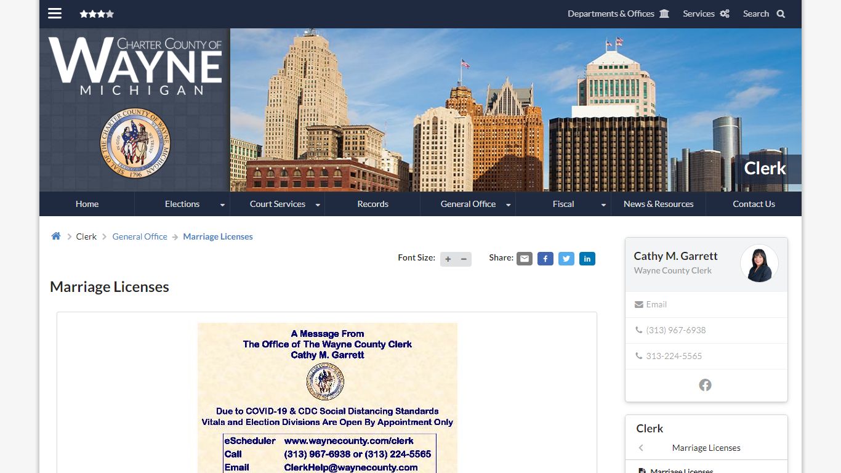841x473 pixels.
Task: Click the Search magnifier icon
Action: (x=781, y=14)
